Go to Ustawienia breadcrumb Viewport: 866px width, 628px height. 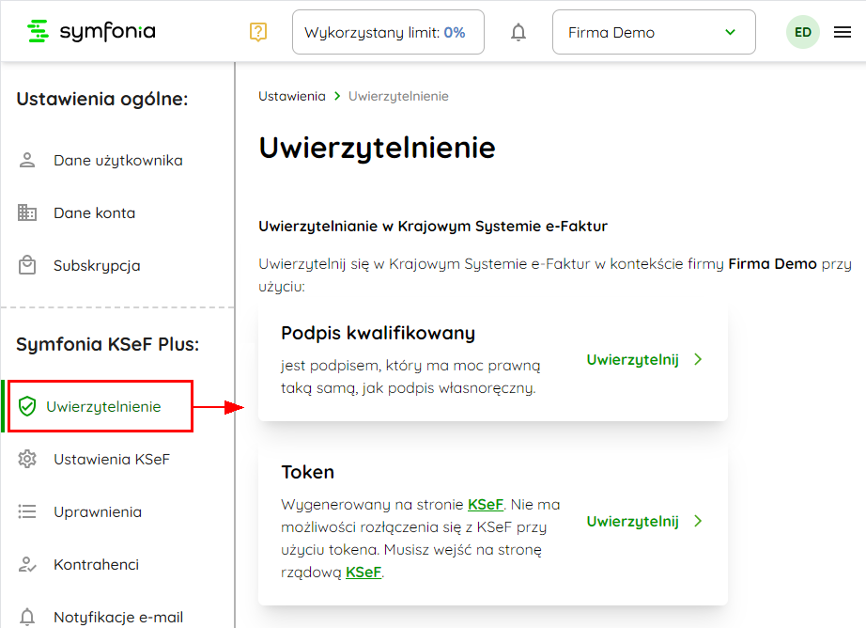click(x=292, y=96)
